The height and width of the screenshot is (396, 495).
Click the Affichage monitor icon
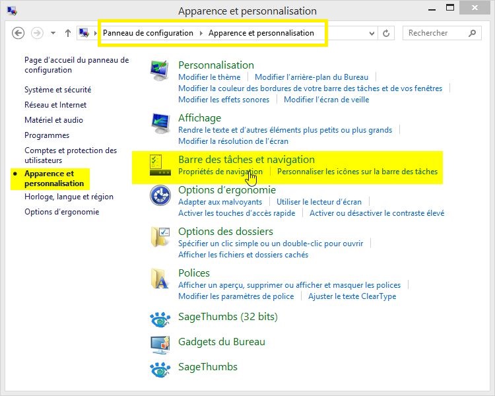(x=160, y=123)
